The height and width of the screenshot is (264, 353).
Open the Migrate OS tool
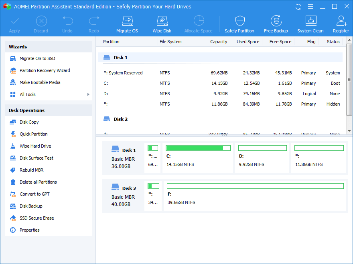tap(127, 23)
